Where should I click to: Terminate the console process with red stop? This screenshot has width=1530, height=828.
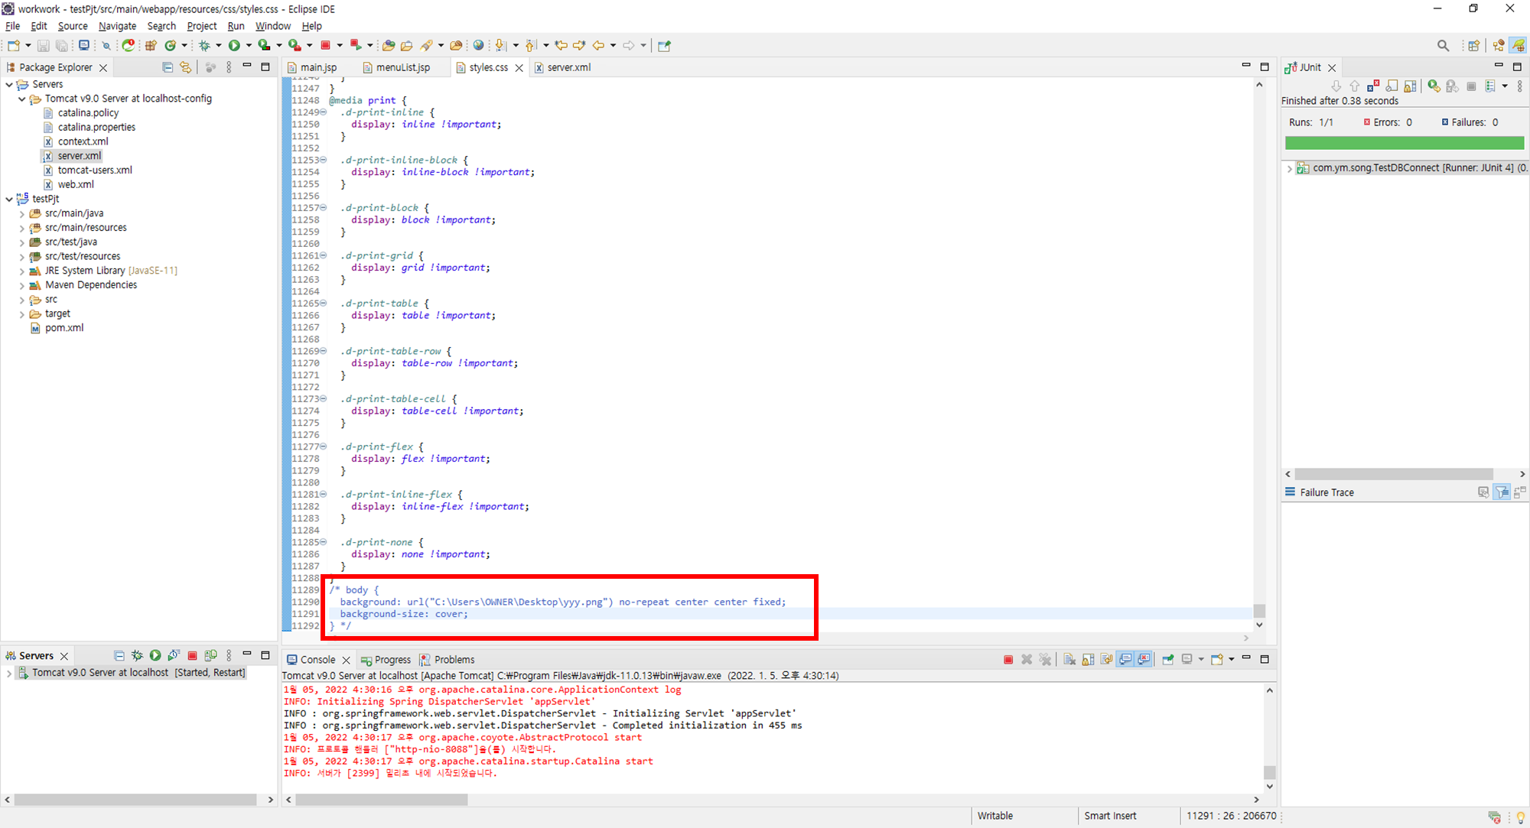[1008, 660]
